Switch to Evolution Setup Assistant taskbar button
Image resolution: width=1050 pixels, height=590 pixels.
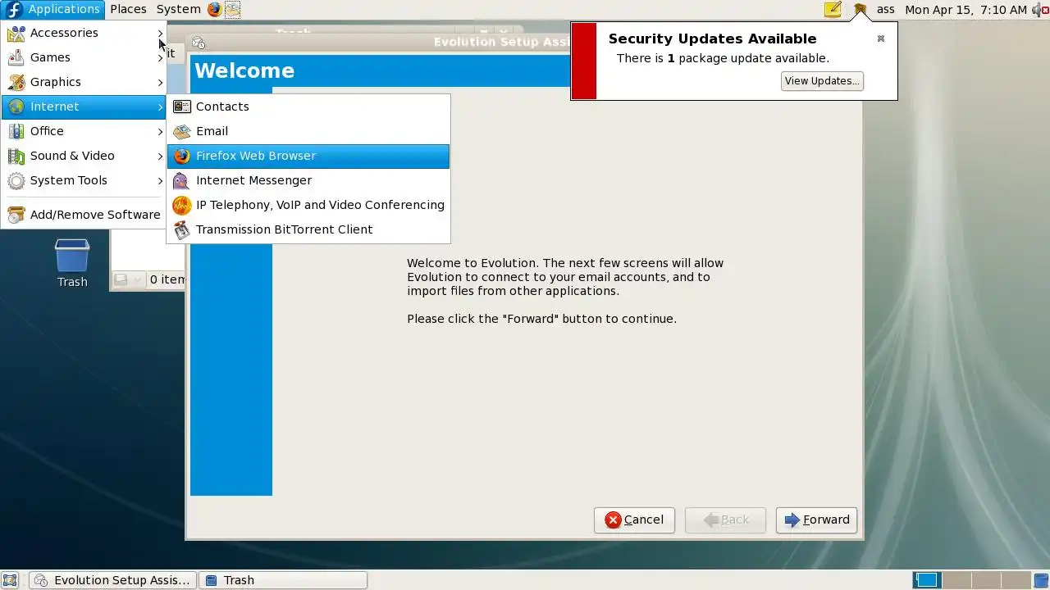tap(112, 580)
